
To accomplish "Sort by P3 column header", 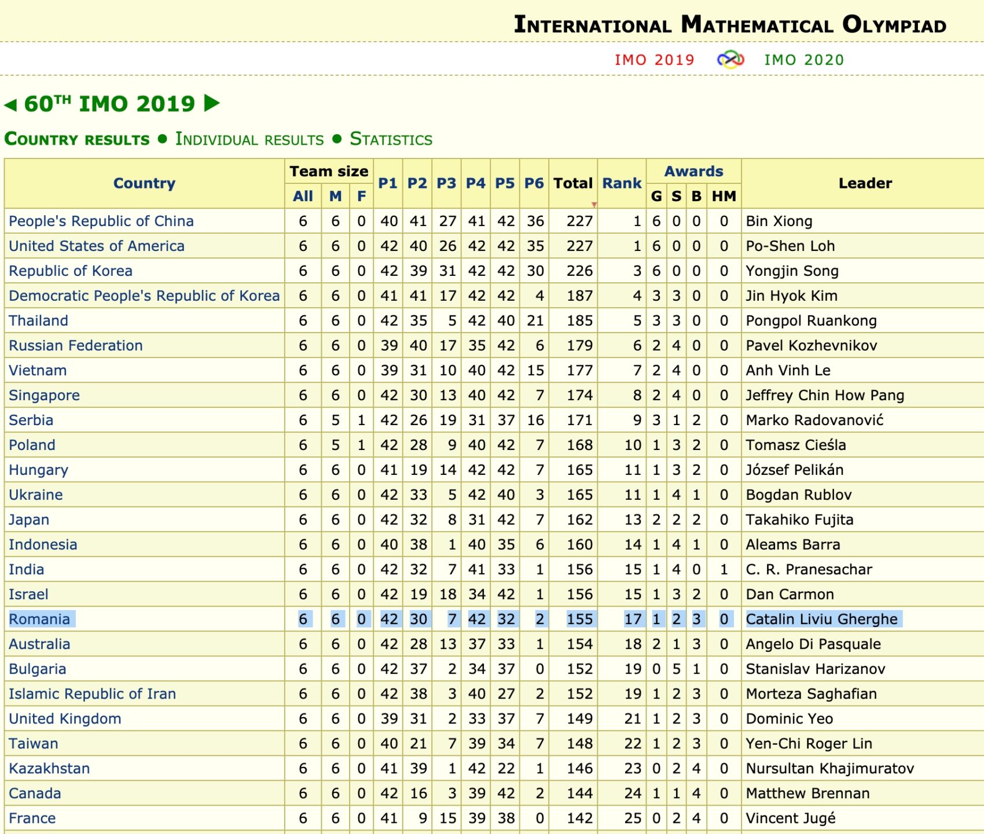I will point(446,183).
